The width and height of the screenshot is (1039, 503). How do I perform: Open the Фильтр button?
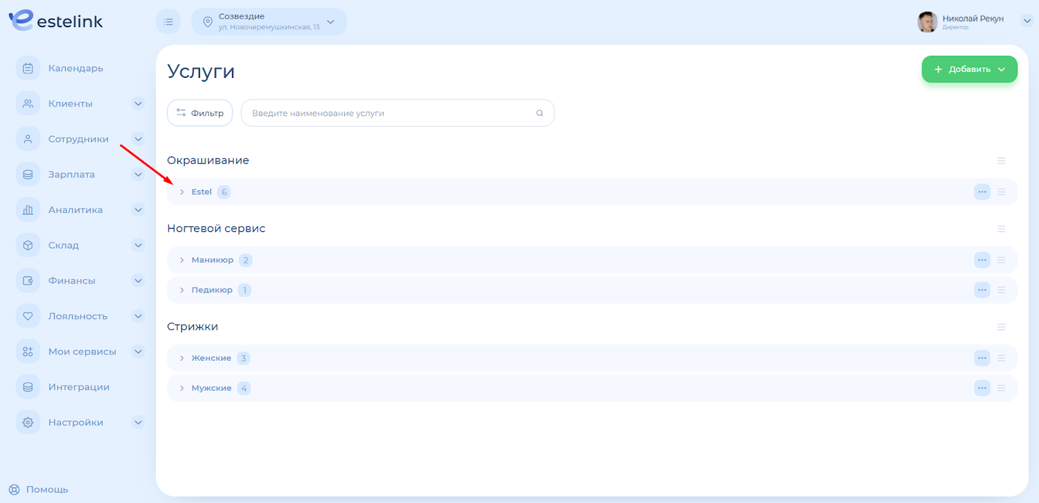tap(200, 113)
